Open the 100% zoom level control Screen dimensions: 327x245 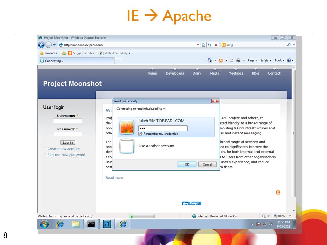[279, 216]
